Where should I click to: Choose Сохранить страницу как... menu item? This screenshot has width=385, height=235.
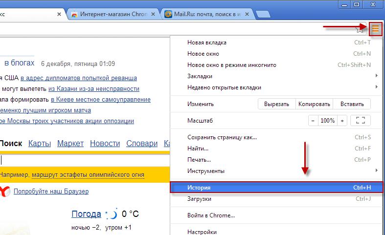pos(276,137)
